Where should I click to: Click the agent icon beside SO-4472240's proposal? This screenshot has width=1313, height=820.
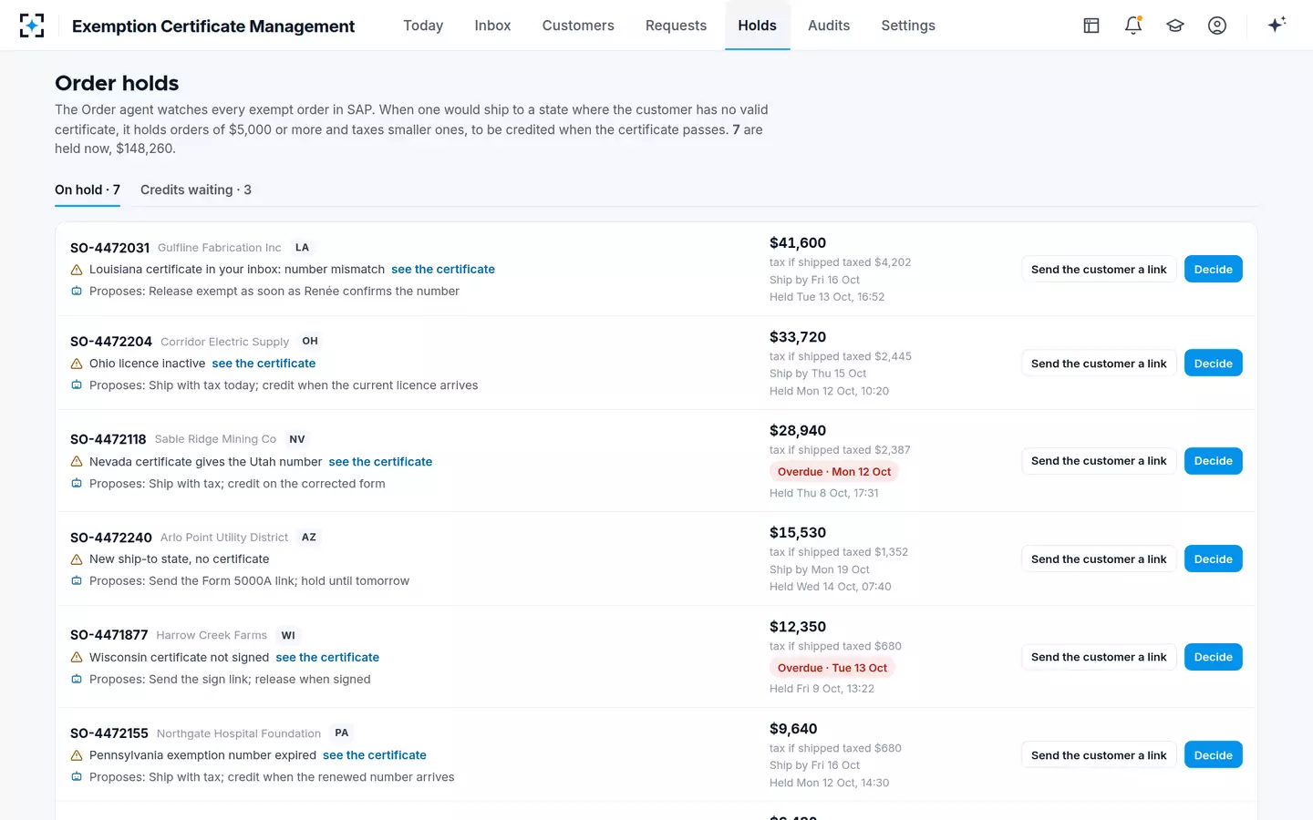77,581
